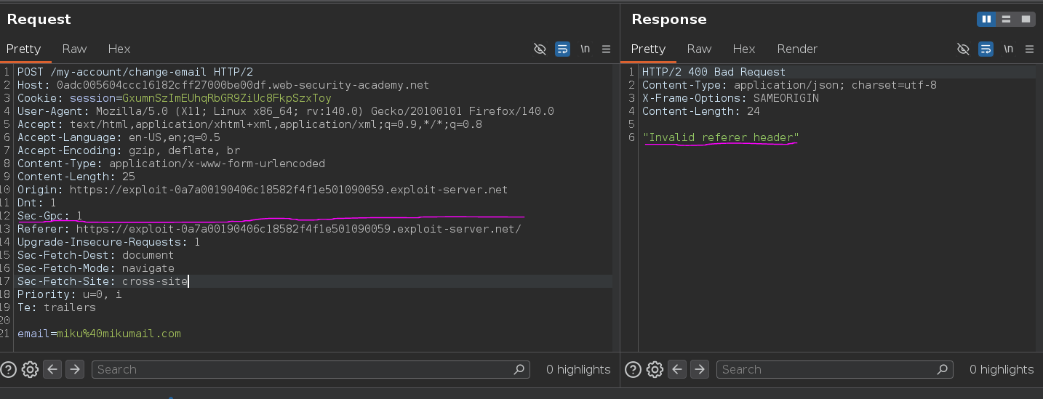Open Response search settings gear
Viewport: 1043px width, 399px height.
[x=655, y=369]
